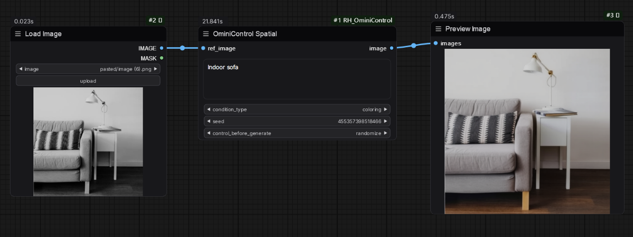Click the grayscale sofa thumbnail in Load Image
Screen dimensions: 633x237
coord(88,141)
